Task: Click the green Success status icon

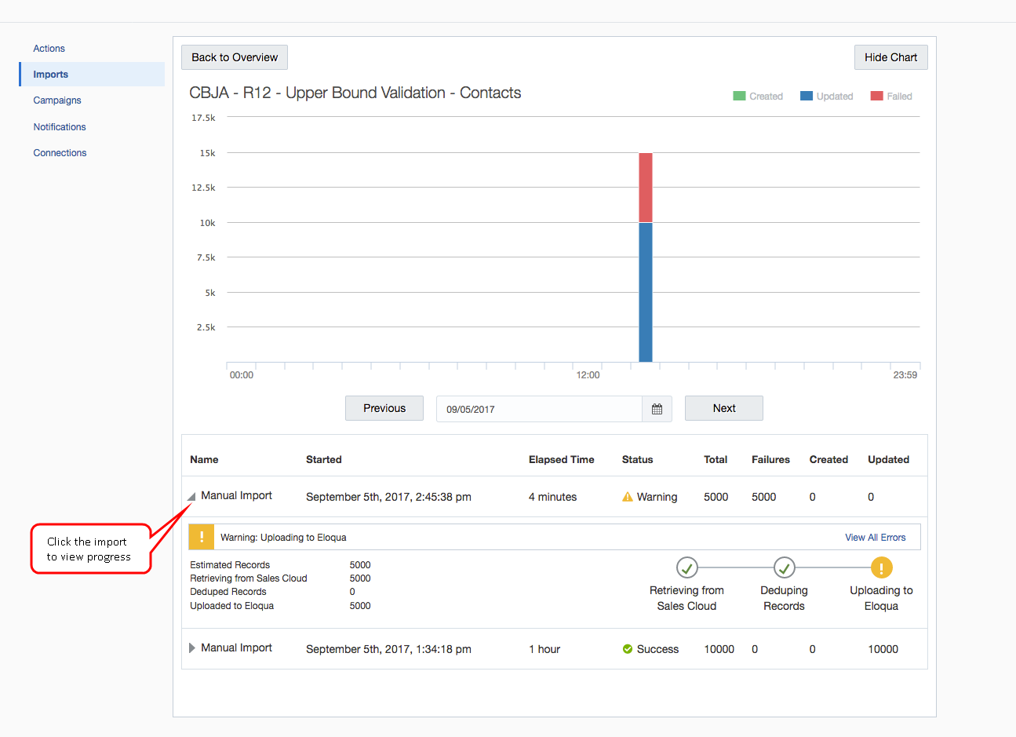Action: pos(627,649)
